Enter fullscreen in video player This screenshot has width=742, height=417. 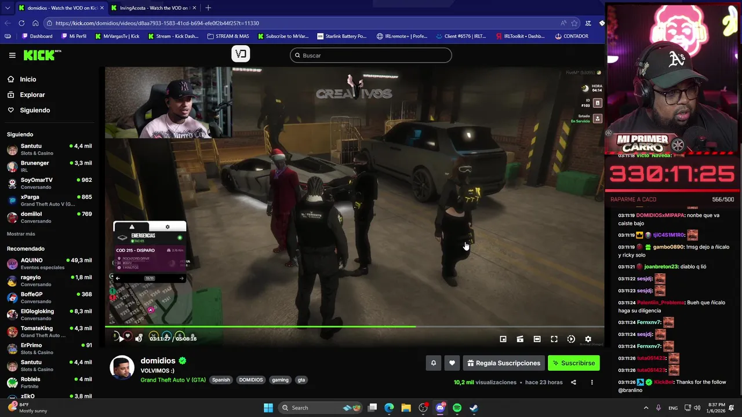point(554,339)
